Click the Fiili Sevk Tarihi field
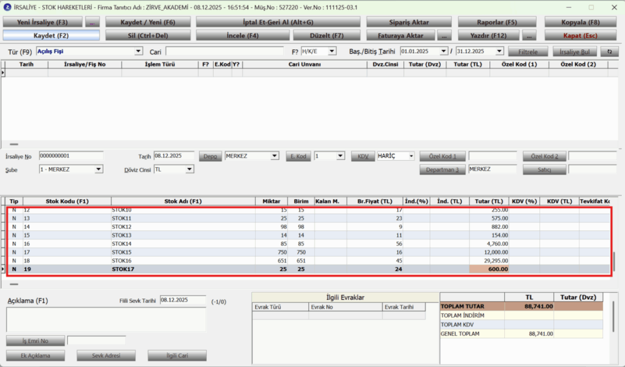625x367 pixels. [x=183, y=300]
